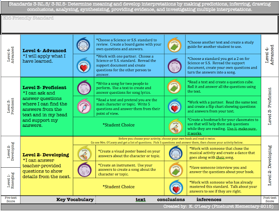
Task: Click the 'Read a text and create a question cube' text
Action: pos(221,87)
